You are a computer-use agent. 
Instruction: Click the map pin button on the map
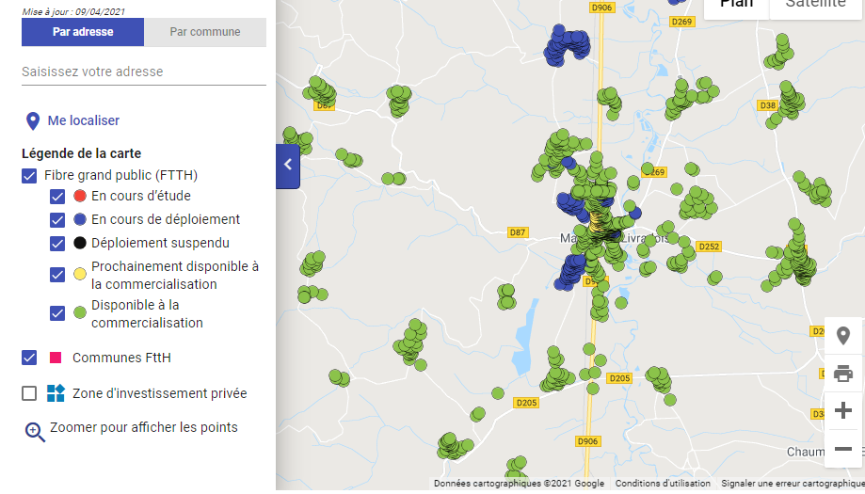(843, 337)
